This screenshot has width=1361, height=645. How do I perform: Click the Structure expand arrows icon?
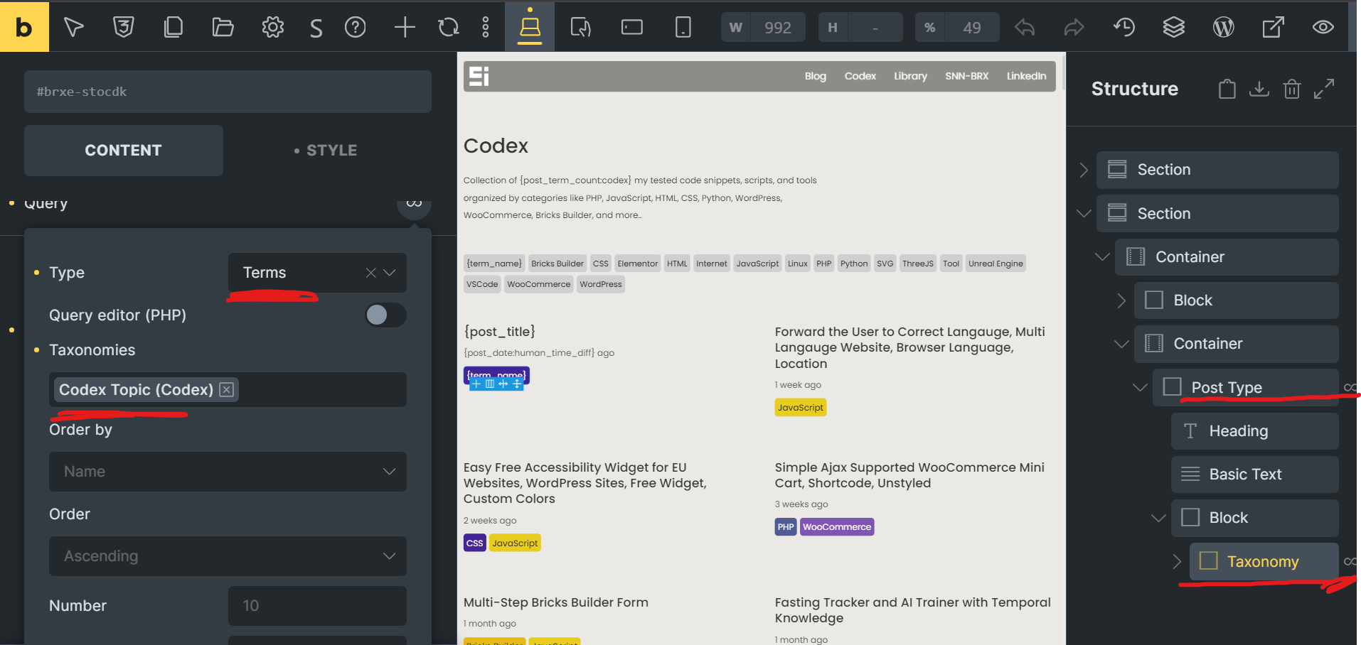pyautogui.click(x=1324, y=89)
